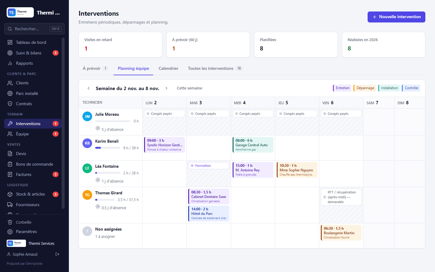Open Tableau de bord from sidebar

(33, 42)
